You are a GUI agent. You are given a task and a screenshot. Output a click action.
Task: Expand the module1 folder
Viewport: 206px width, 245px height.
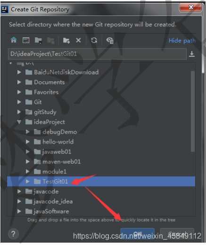pos(28,171)
